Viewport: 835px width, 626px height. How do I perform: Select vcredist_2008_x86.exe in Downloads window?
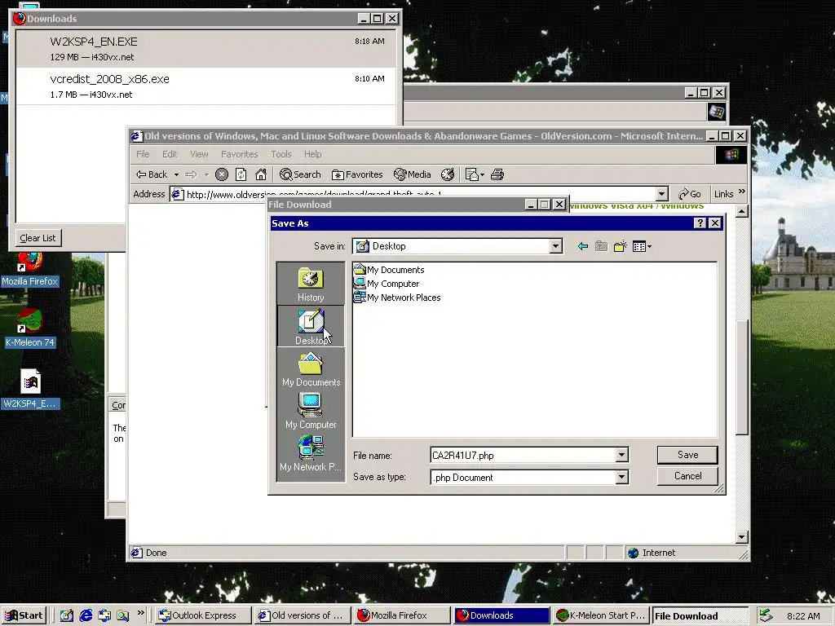[206, 86]
